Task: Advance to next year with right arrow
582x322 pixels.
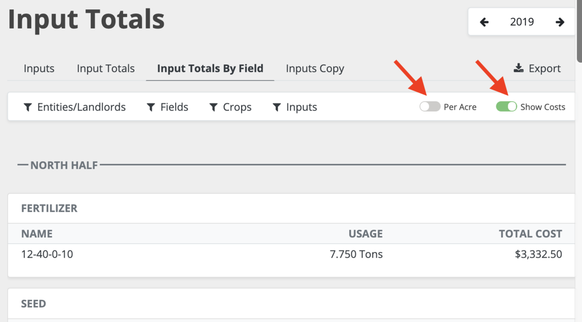Action: 560,22
